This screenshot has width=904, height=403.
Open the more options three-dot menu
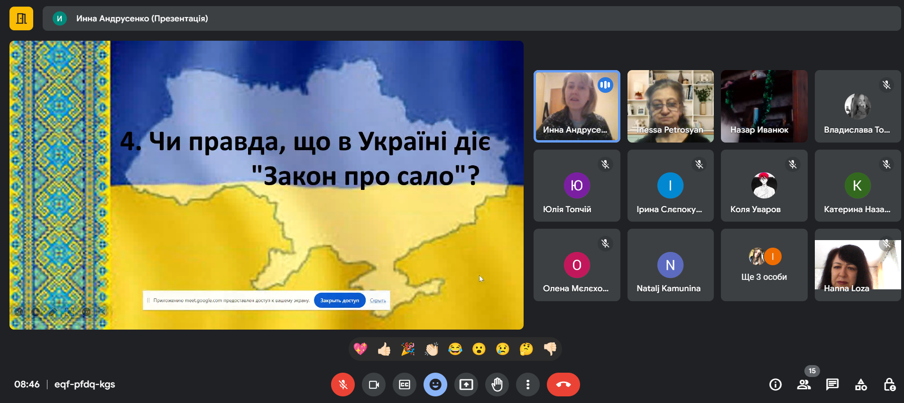tap(527, 385)
